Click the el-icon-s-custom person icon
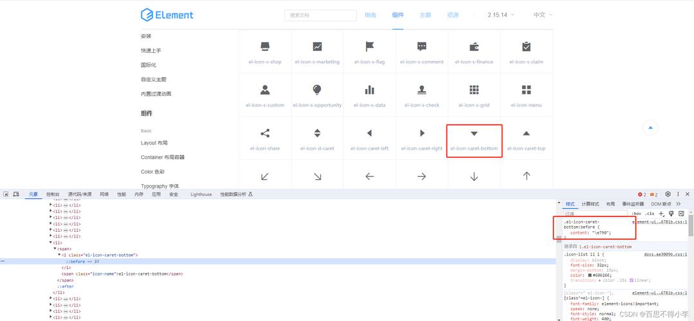 click(265, 90)
